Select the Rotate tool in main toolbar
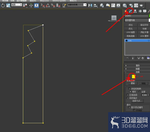The height and width of the screenshot is (132, 150). [3, 5]
